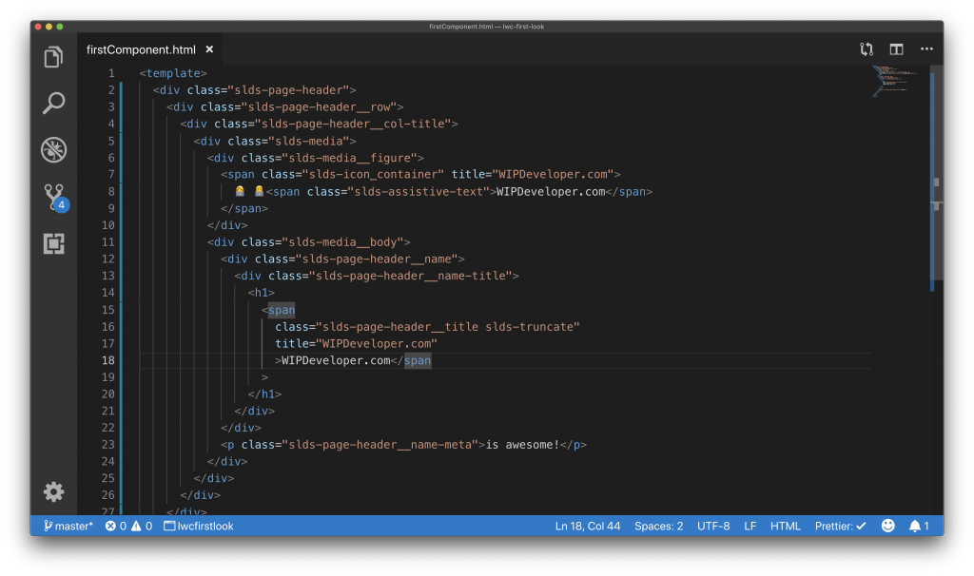This screenshot has height=576, width=974.
Task: Open notifications bell icon
Action: [x=919, y=526]
